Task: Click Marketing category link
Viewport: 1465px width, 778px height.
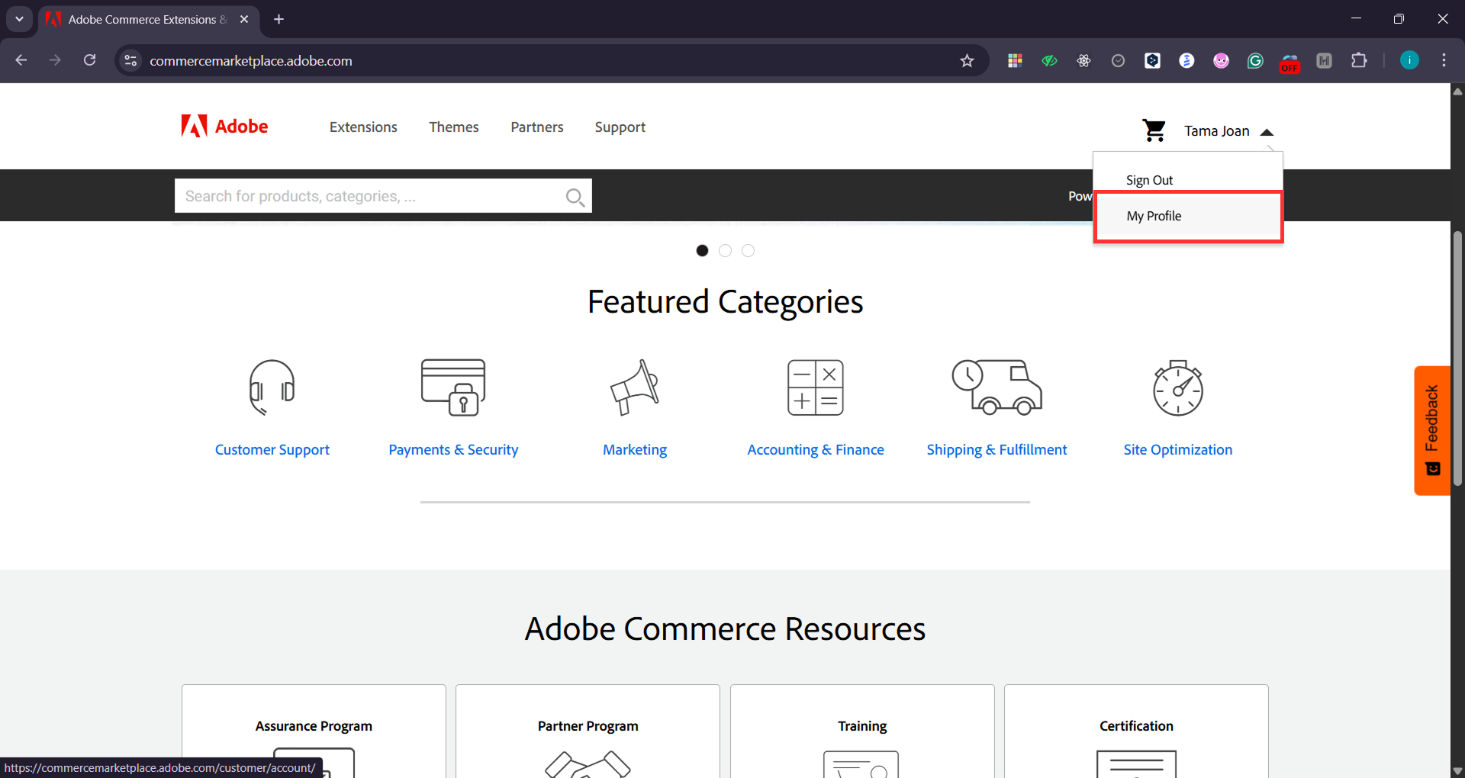Action: pyautogui.click(x=635, y=450)
